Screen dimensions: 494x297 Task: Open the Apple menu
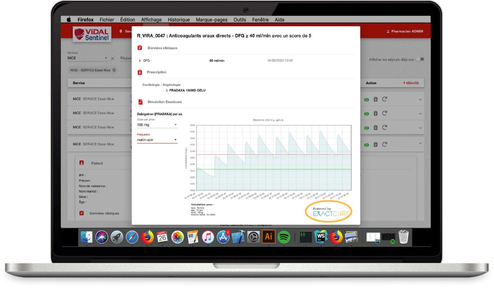coord(69,20)
